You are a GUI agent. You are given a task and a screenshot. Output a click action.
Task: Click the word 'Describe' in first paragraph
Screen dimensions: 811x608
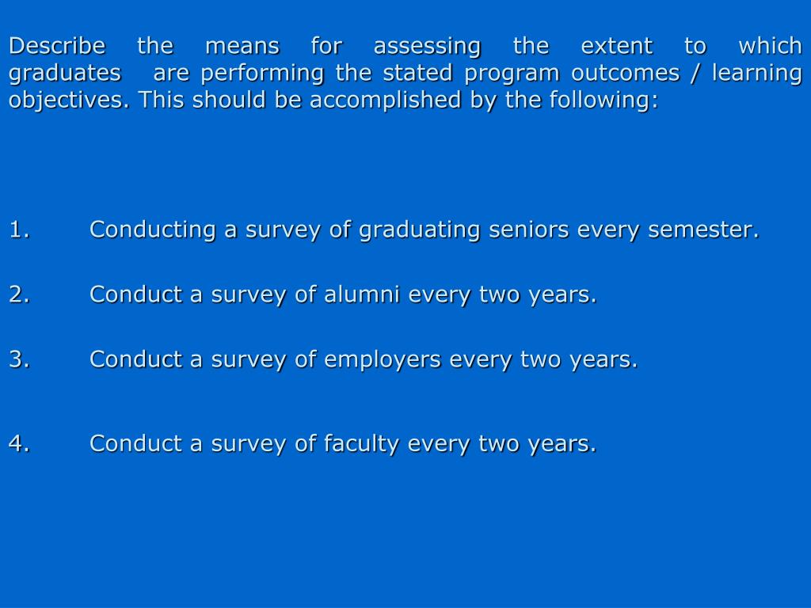coord(57,46)
